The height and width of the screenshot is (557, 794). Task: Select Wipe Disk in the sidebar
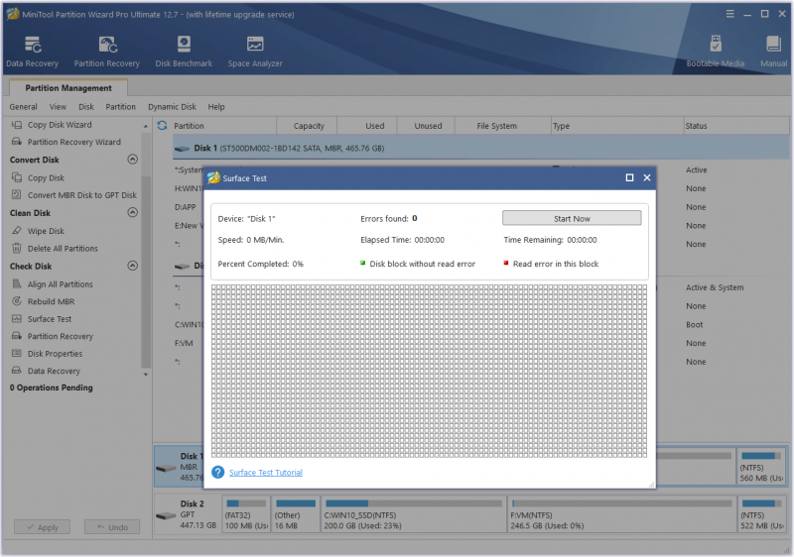click(46, 231)
